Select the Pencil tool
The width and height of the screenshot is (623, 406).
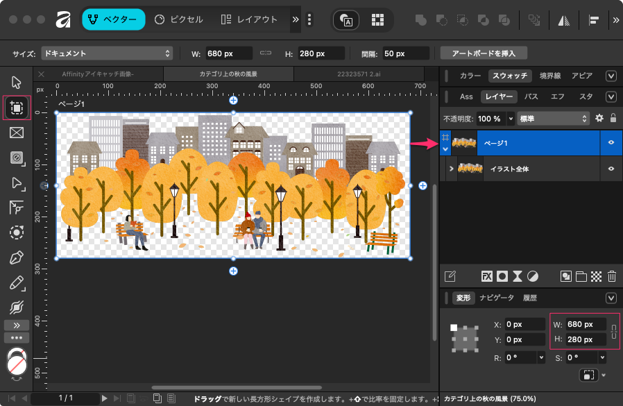(17, 283)
